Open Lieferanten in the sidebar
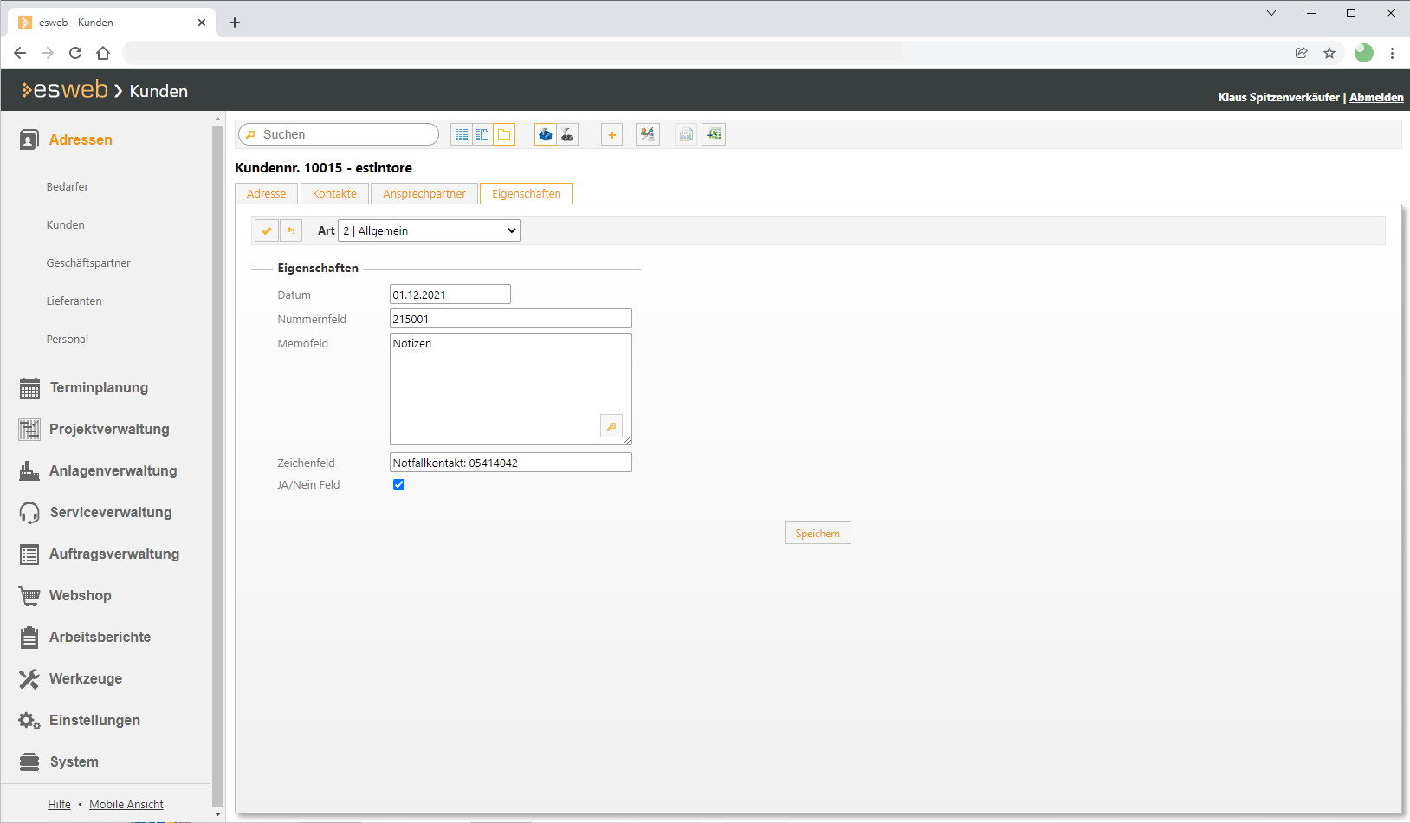 74,301
